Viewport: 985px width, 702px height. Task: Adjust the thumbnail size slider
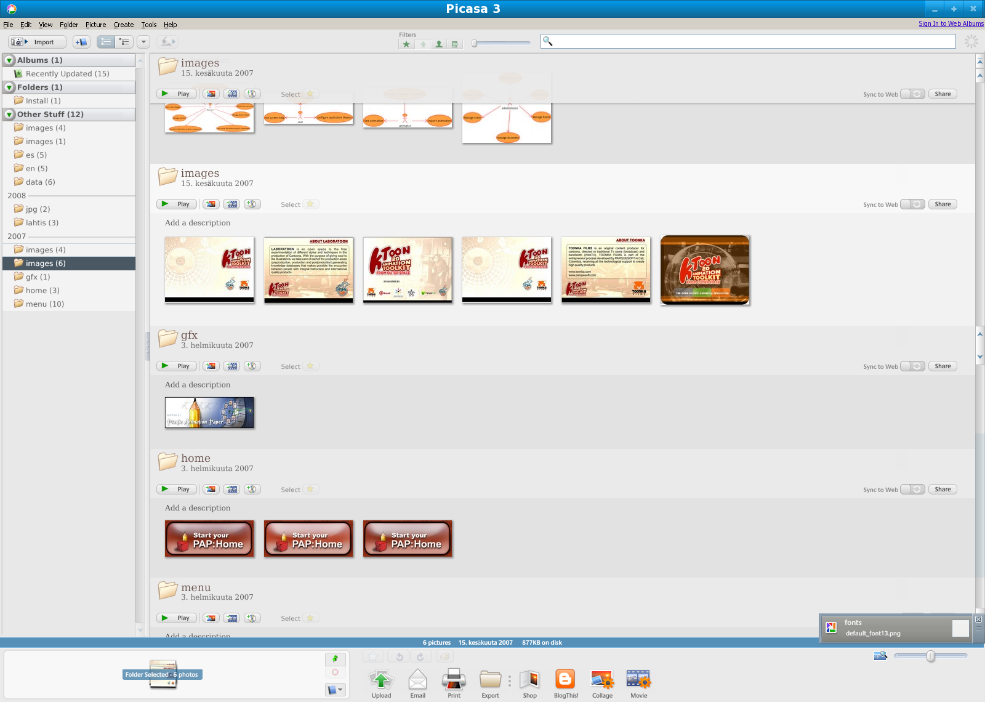931,656
